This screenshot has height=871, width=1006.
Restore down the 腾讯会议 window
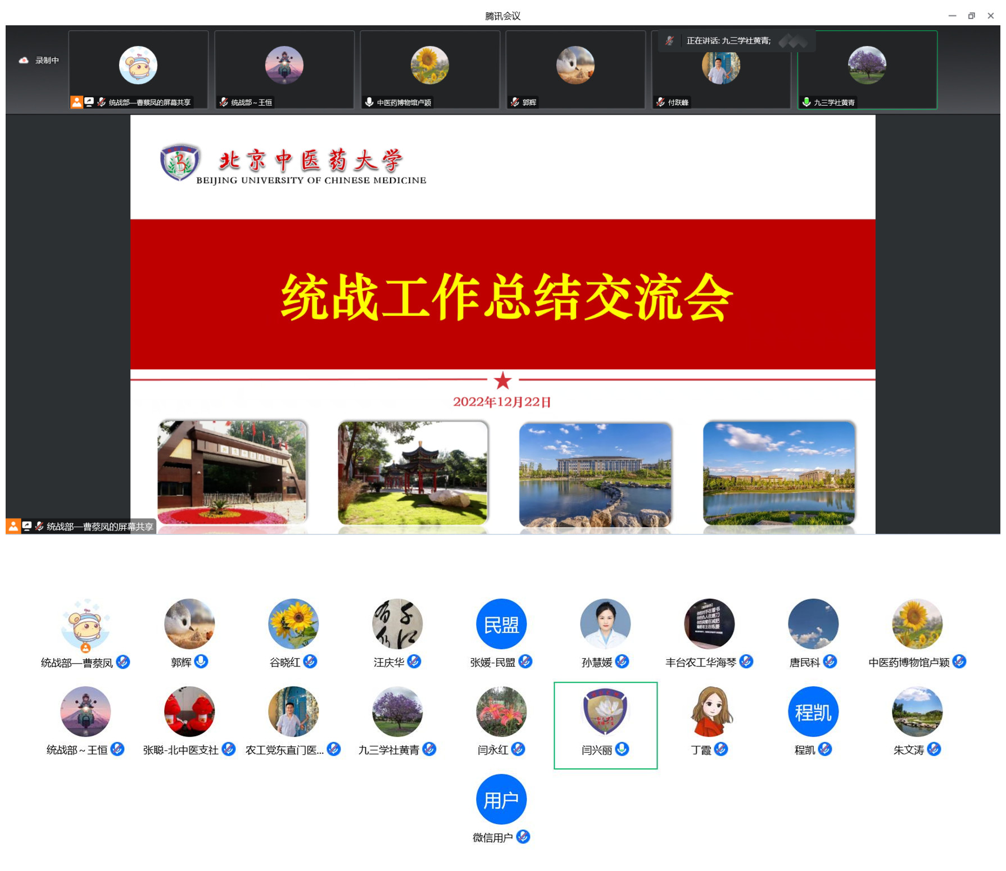tap(971, 16)
